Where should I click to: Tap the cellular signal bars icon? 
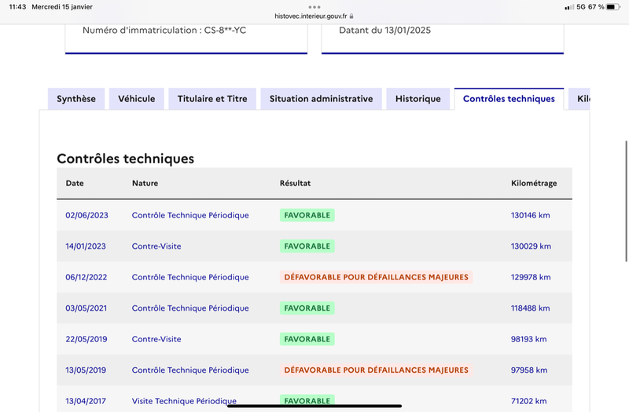[568, 7]
